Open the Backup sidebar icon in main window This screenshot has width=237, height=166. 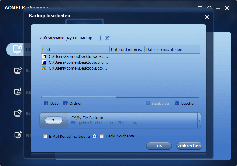click(x=18, y=71)
